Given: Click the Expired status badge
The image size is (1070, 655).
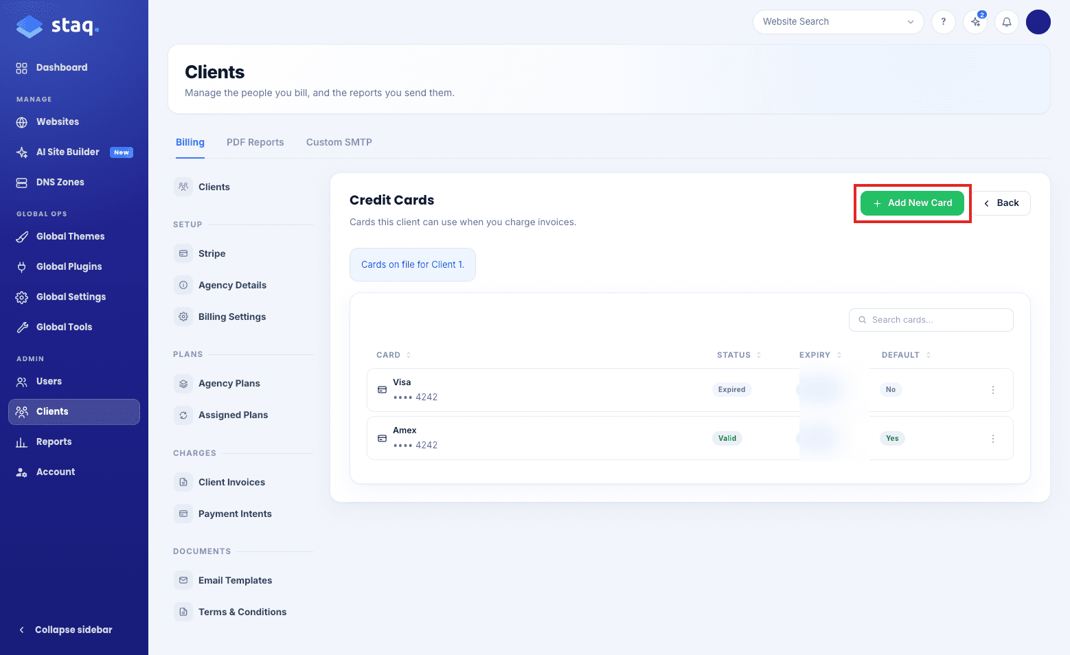Looking at the screenshot, I should coord(732,390).
